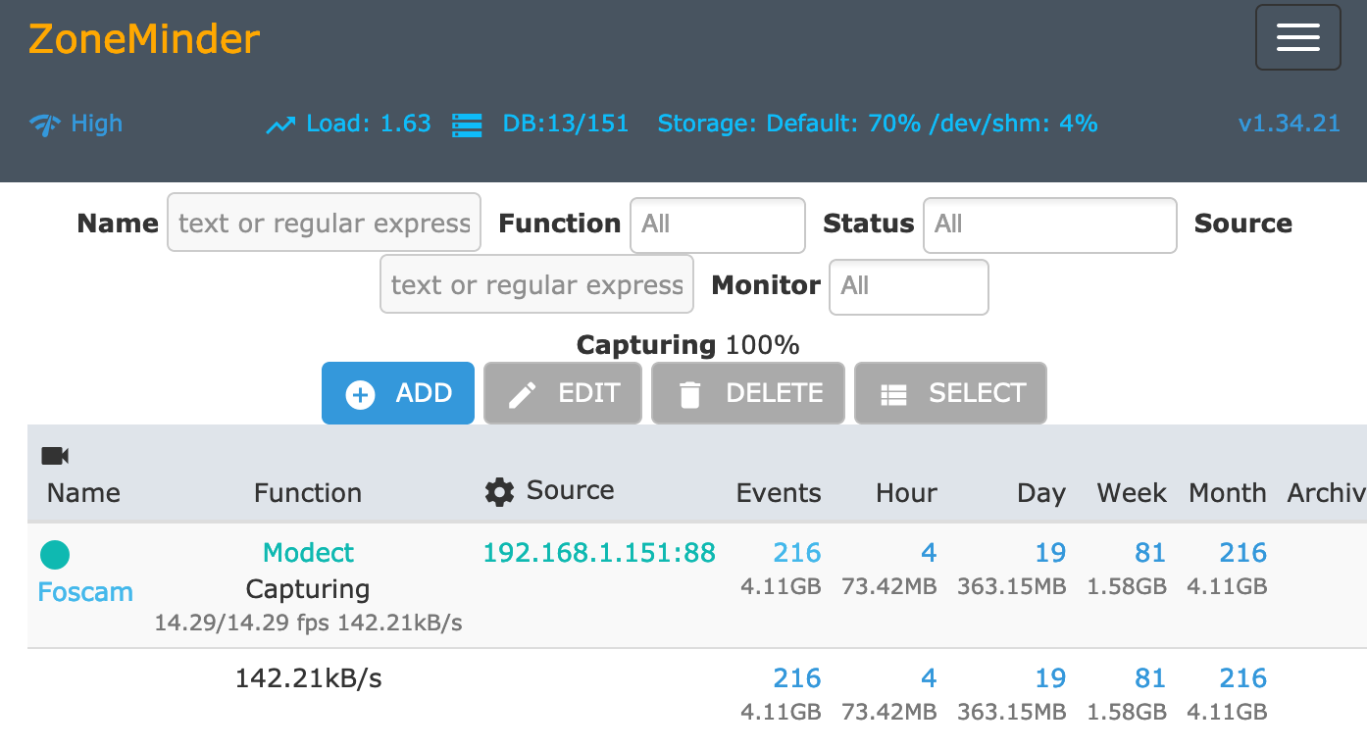
Task: Open the /dev/shm: 4% storage link
Action: click(1014, 124)
